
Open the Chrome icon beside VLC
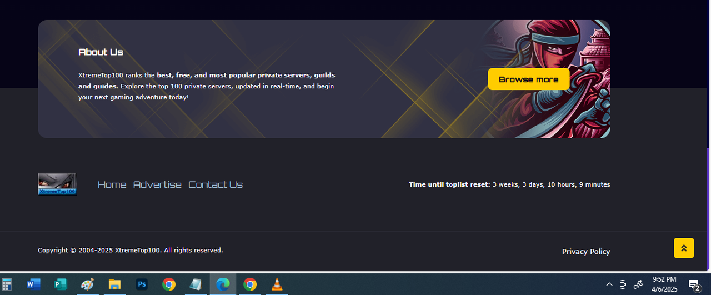pos(250,284)
